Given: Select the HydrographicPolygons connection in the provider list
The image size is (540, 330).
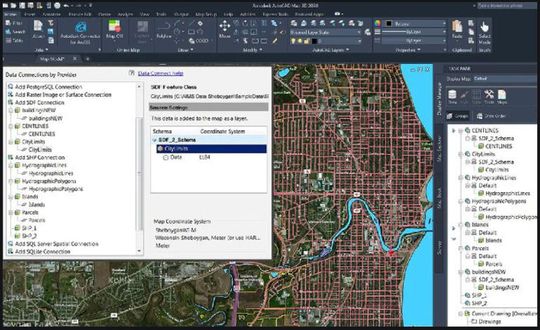Looking at the screenshot, I should tap(49, 181).
